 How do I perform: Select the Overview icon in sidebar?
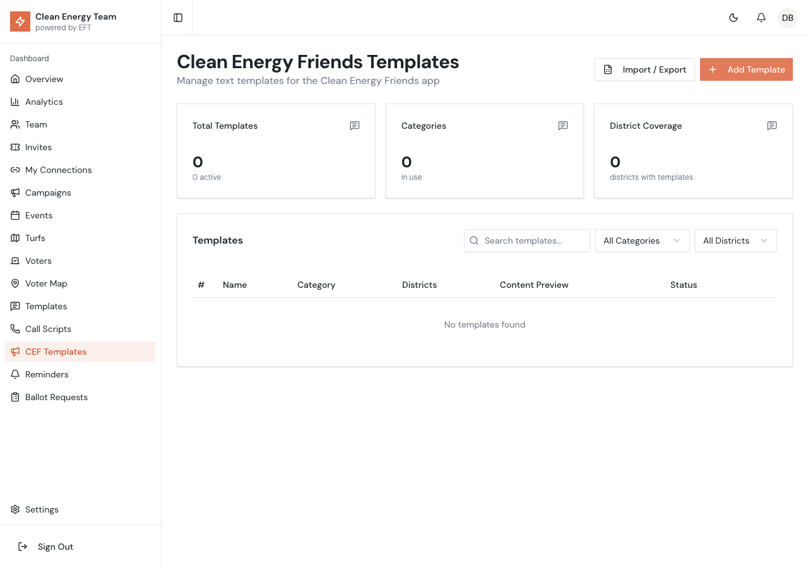[x=15, y=79]
